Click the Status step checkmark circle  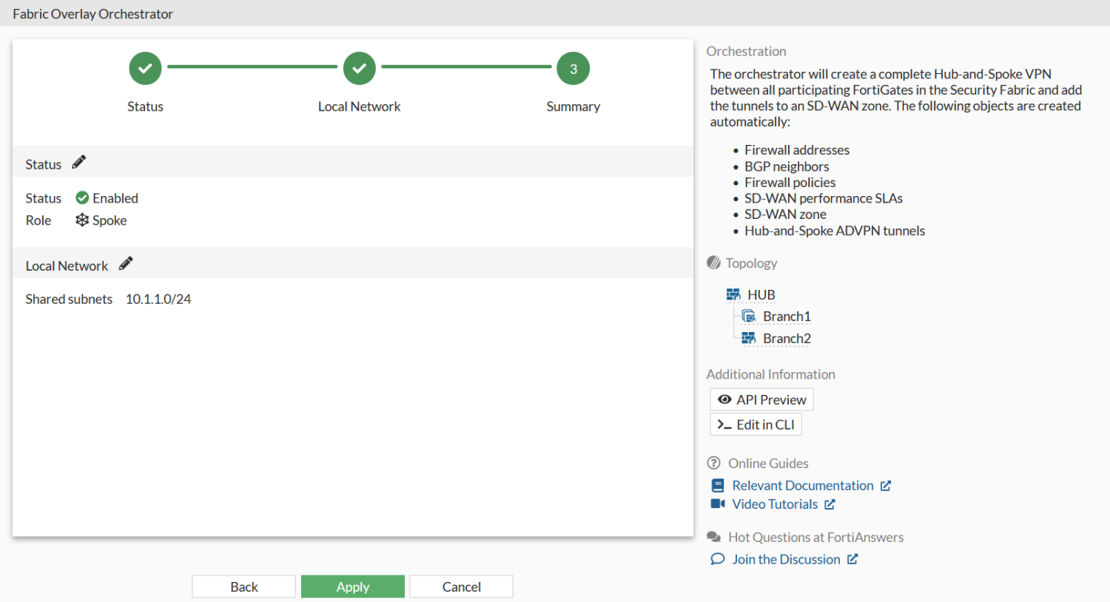145,68
